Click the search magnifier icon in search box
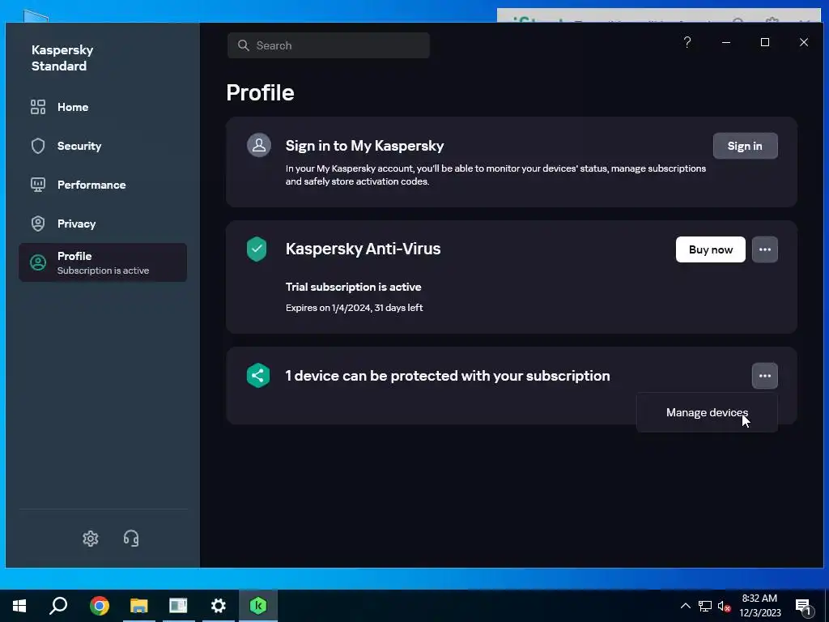The width and height of the screenshot is (829, 622). click(x=243, y=45)
